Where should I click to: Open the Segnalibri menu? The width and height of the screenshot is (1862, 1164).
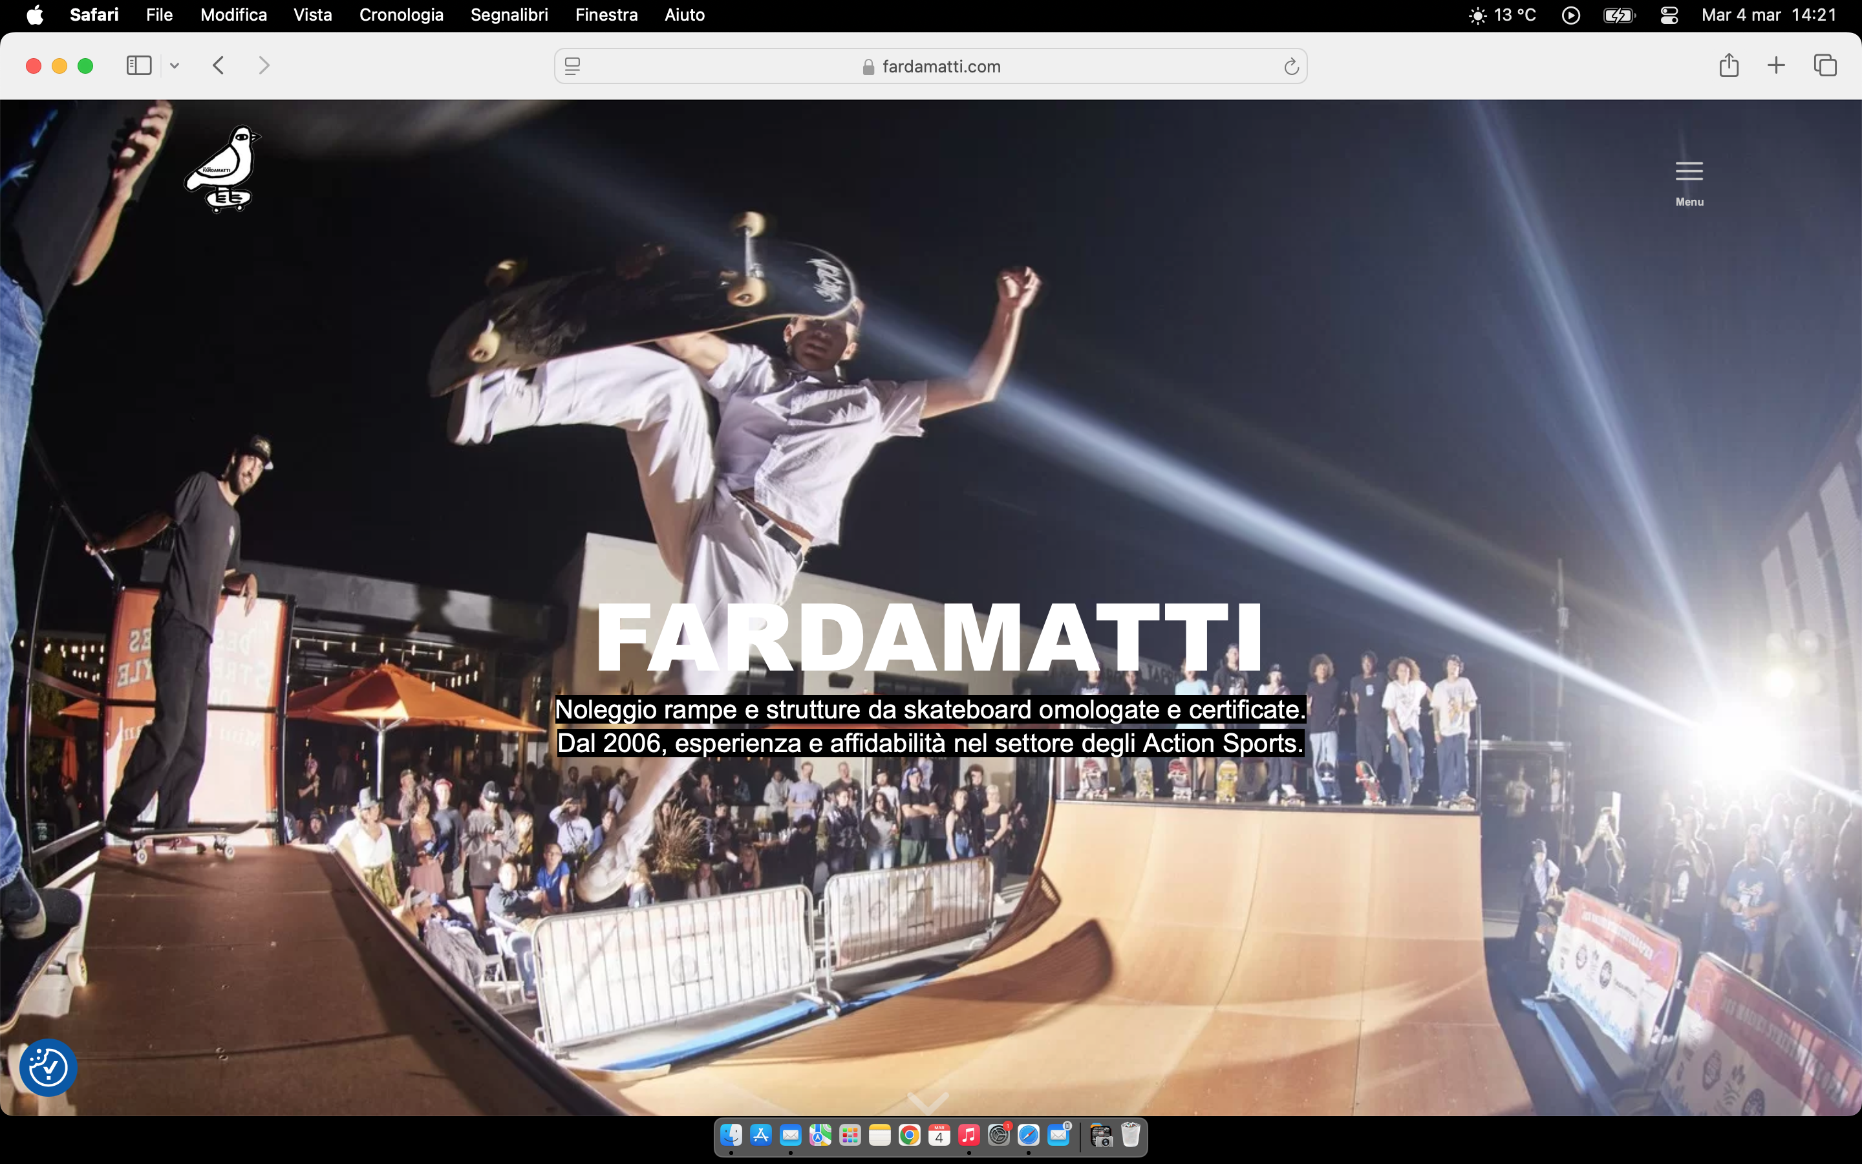coord(509,15)
